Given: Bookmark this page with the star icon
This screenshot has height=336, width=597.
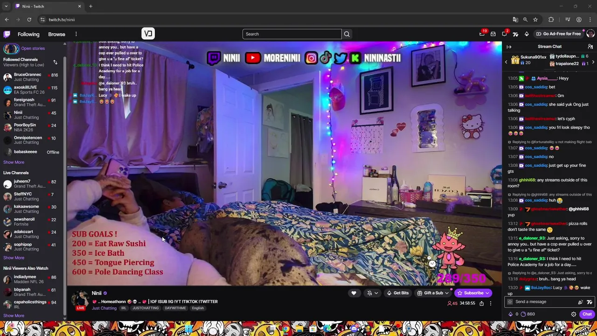Looking at the screenshot, I should click(x=535, y=20).
